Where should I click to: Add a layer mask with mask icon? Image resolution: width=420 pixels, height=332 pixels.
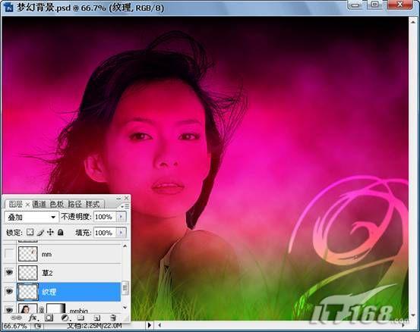(x=49, y=318)
